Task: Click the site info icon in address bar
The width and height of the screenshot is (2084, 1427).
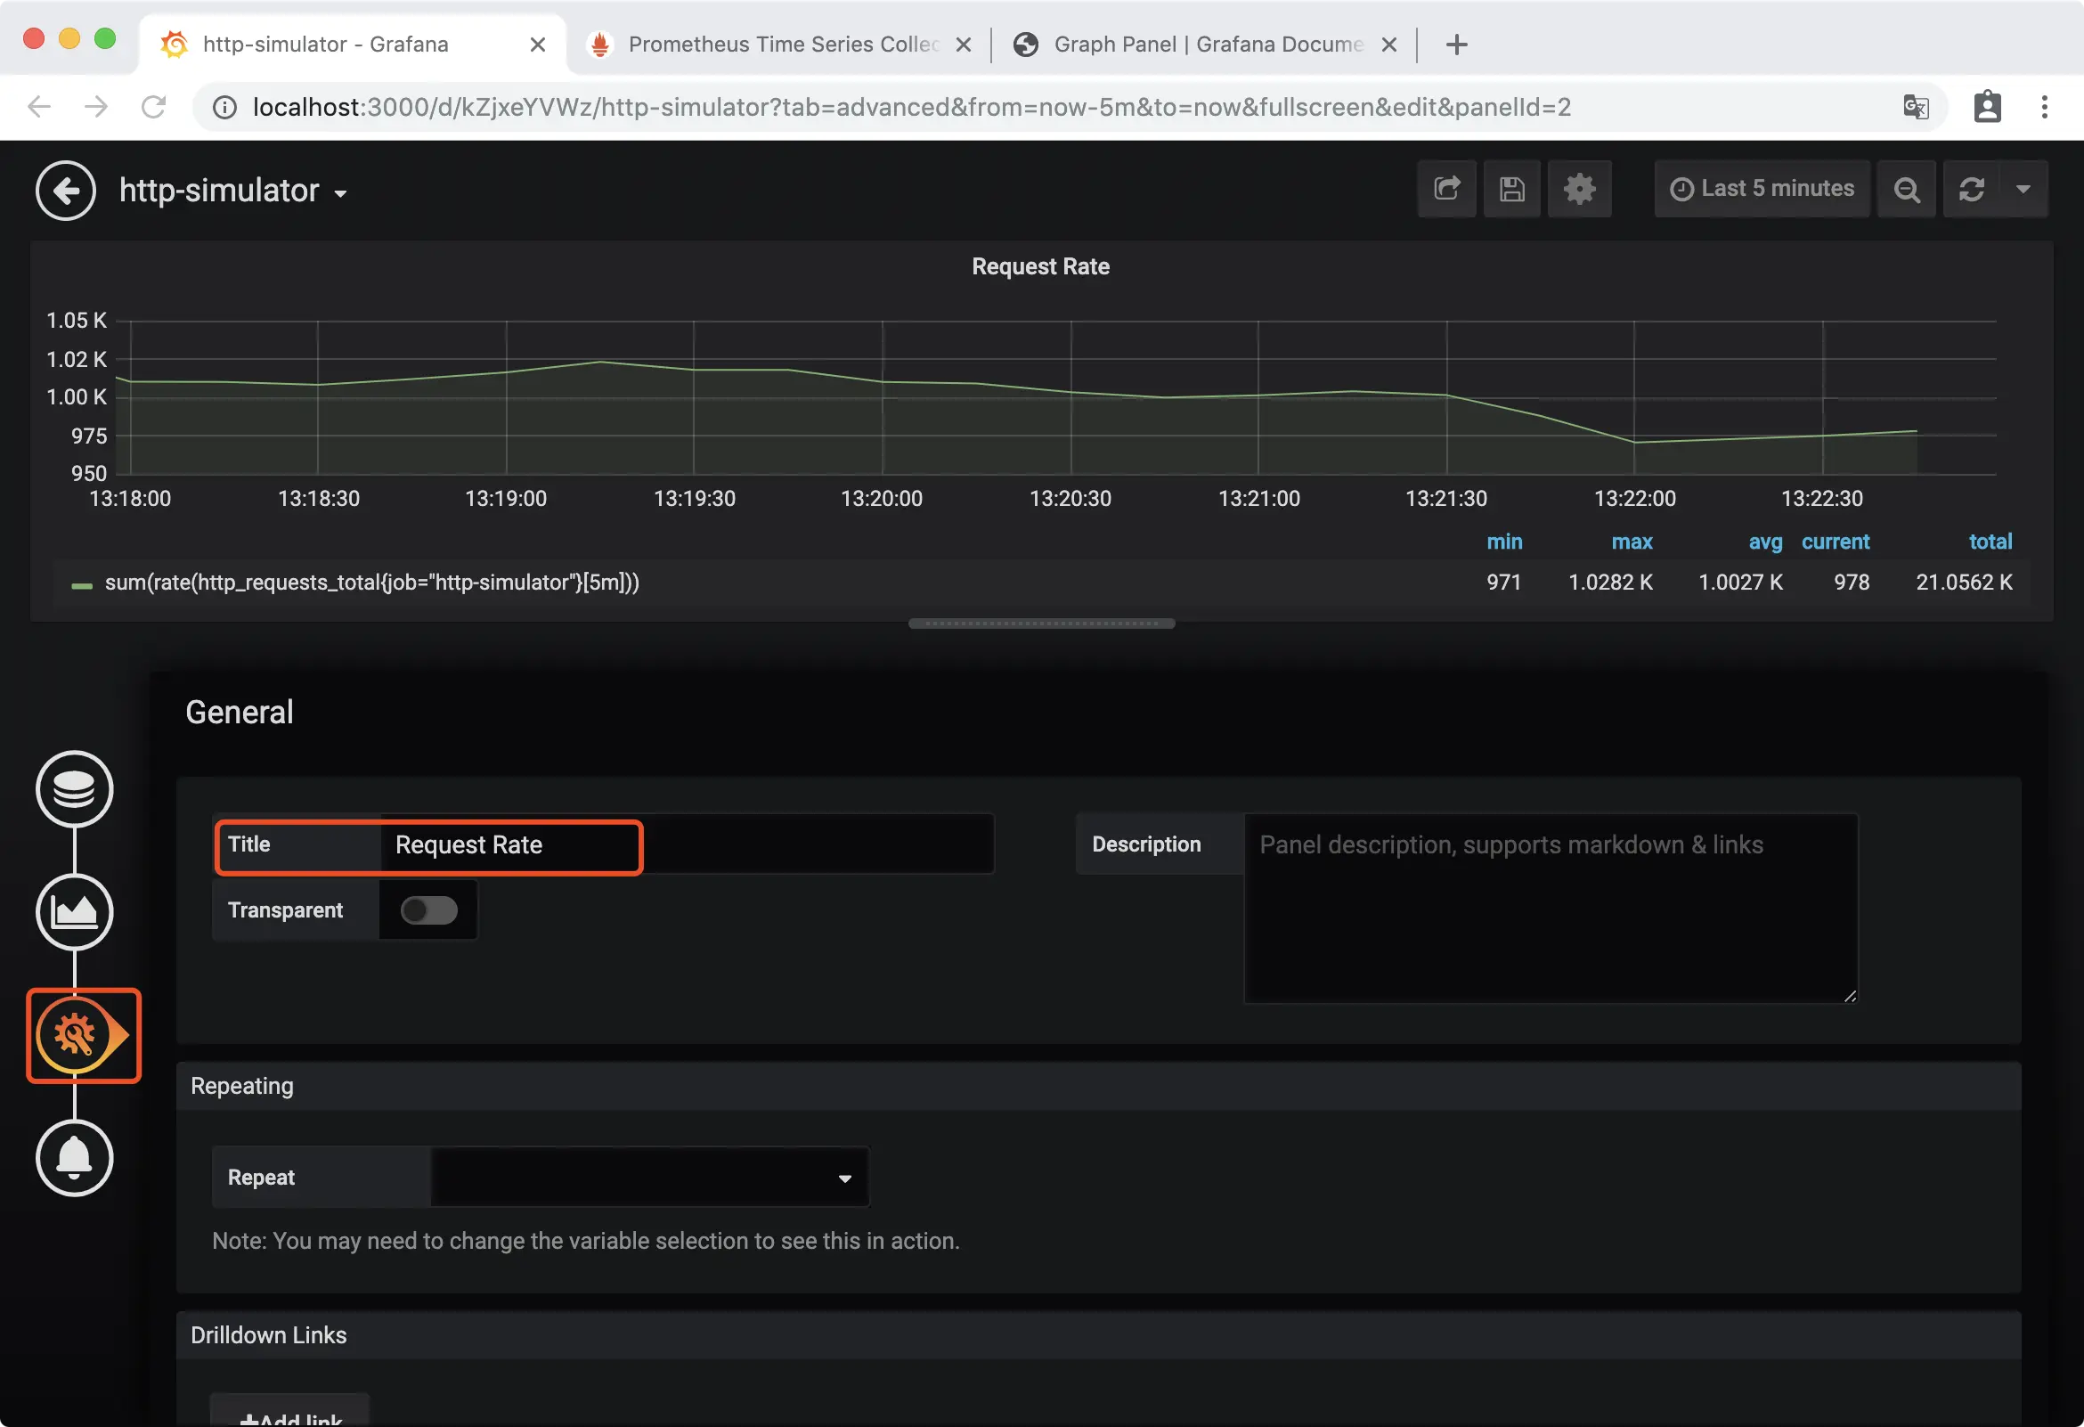Action: 224,108
